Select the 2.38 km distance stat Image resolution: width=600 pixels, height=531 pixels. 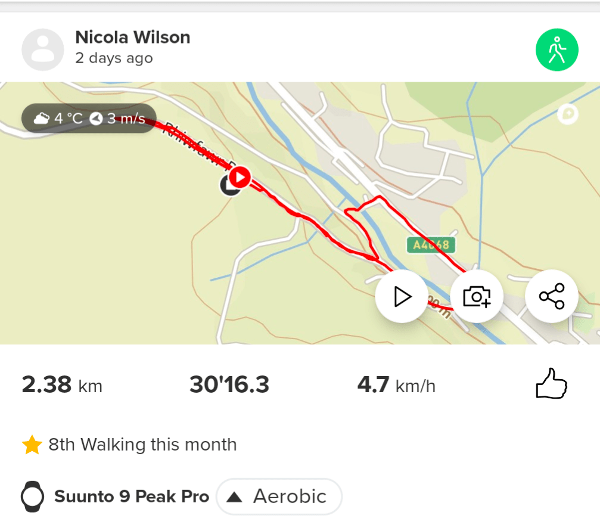click(62, 386)
